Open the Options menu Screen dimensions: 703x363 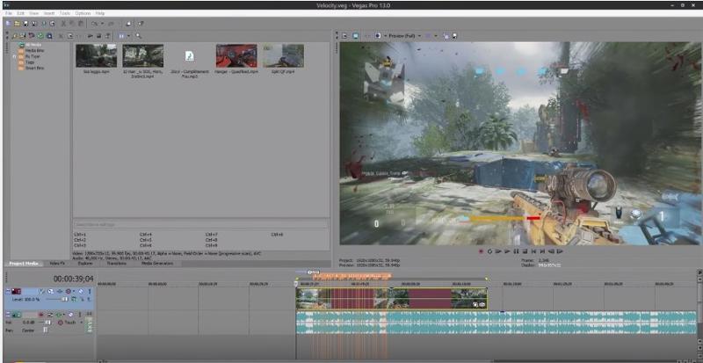(x=83, y=13)
